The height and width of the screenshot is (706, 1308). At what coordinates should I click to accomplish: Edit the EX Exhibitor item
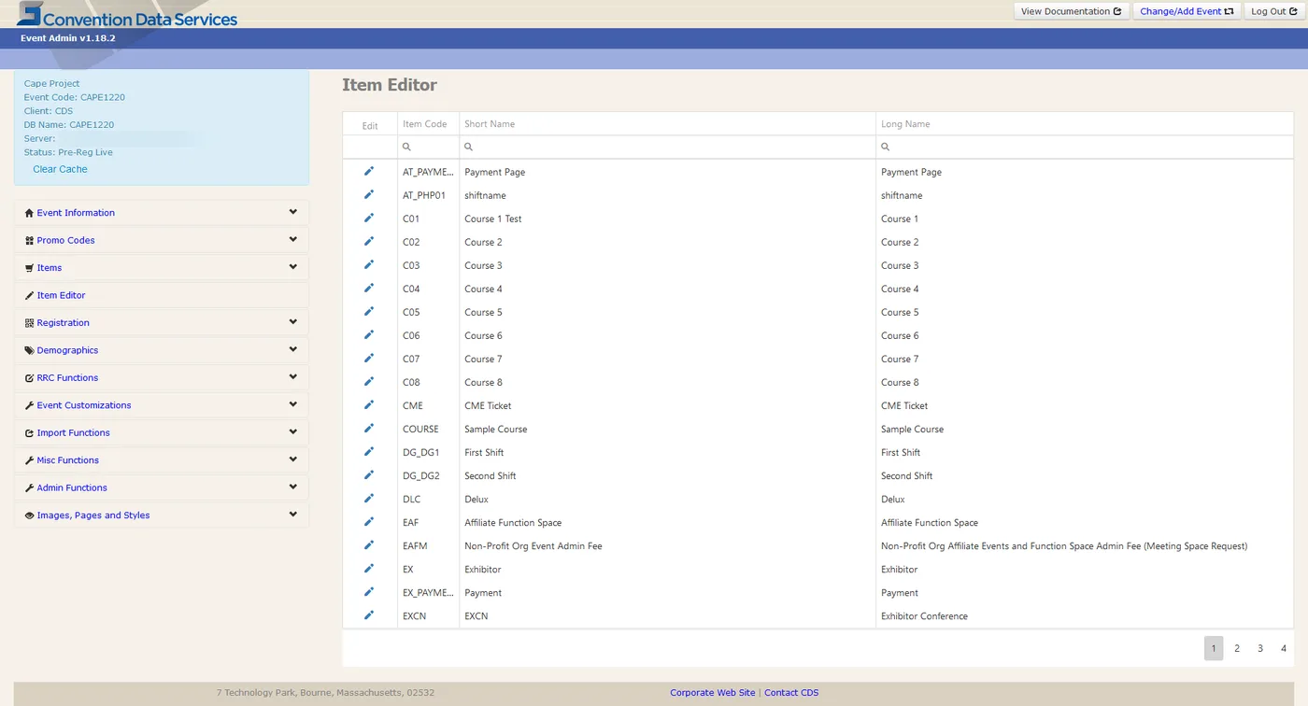tap(369, 568)
